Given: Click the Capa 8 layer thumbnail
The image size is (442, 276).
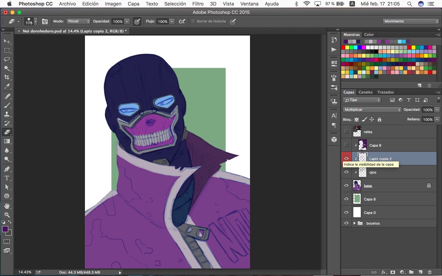Looking at the screenshot, I should pos(357,199).
